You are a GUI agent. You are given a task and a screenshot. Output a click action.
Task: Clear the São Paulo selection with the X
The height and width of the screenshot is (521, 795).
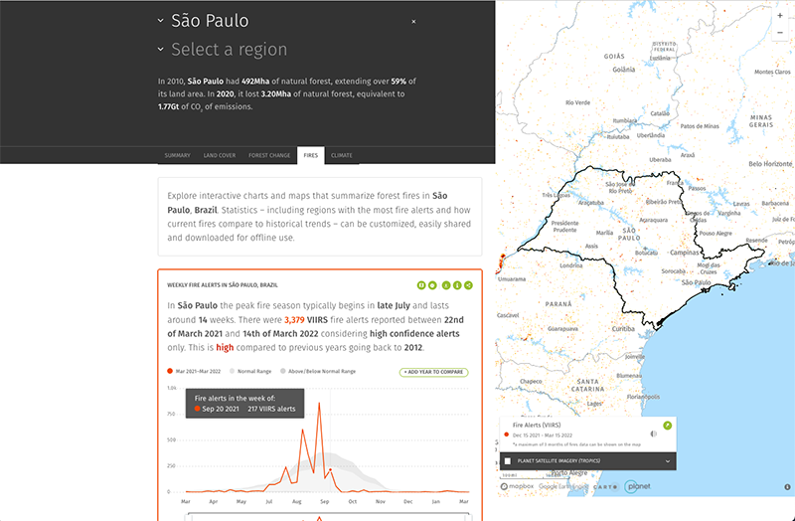[x=413, y=21]
